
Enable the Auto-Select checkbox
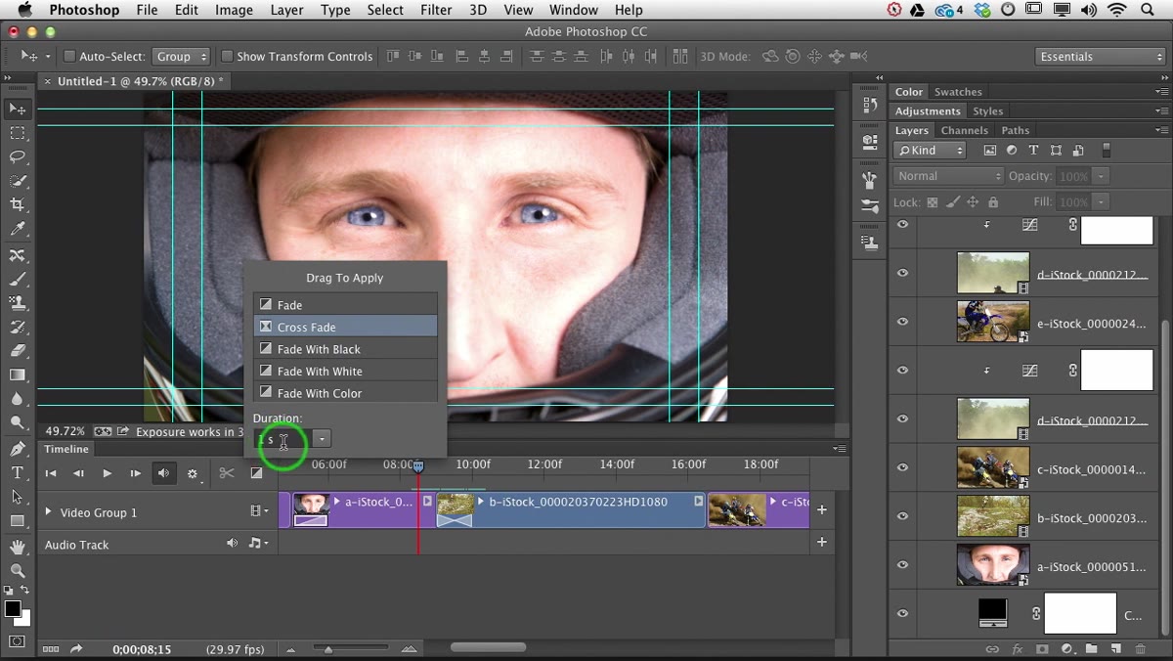(69, 57)
